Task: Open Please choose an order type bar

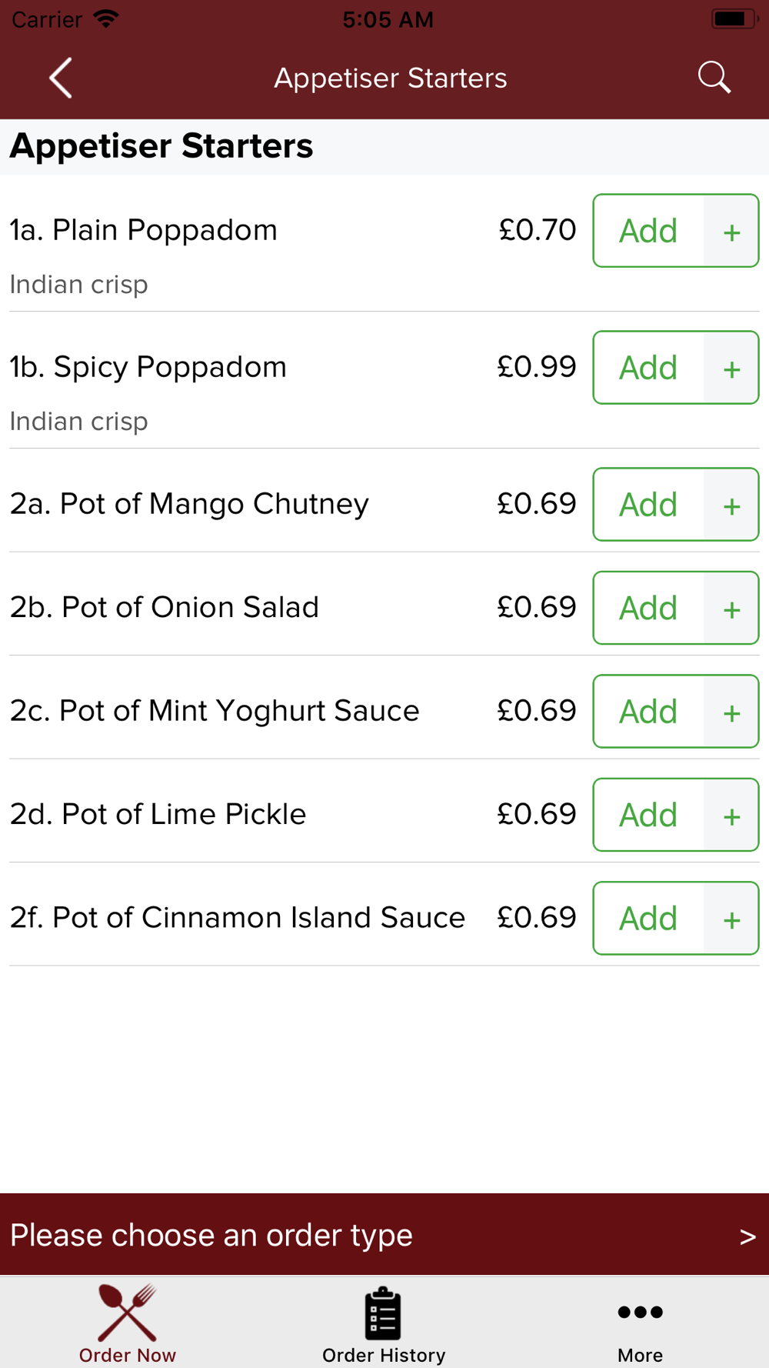Action: 384,1234
